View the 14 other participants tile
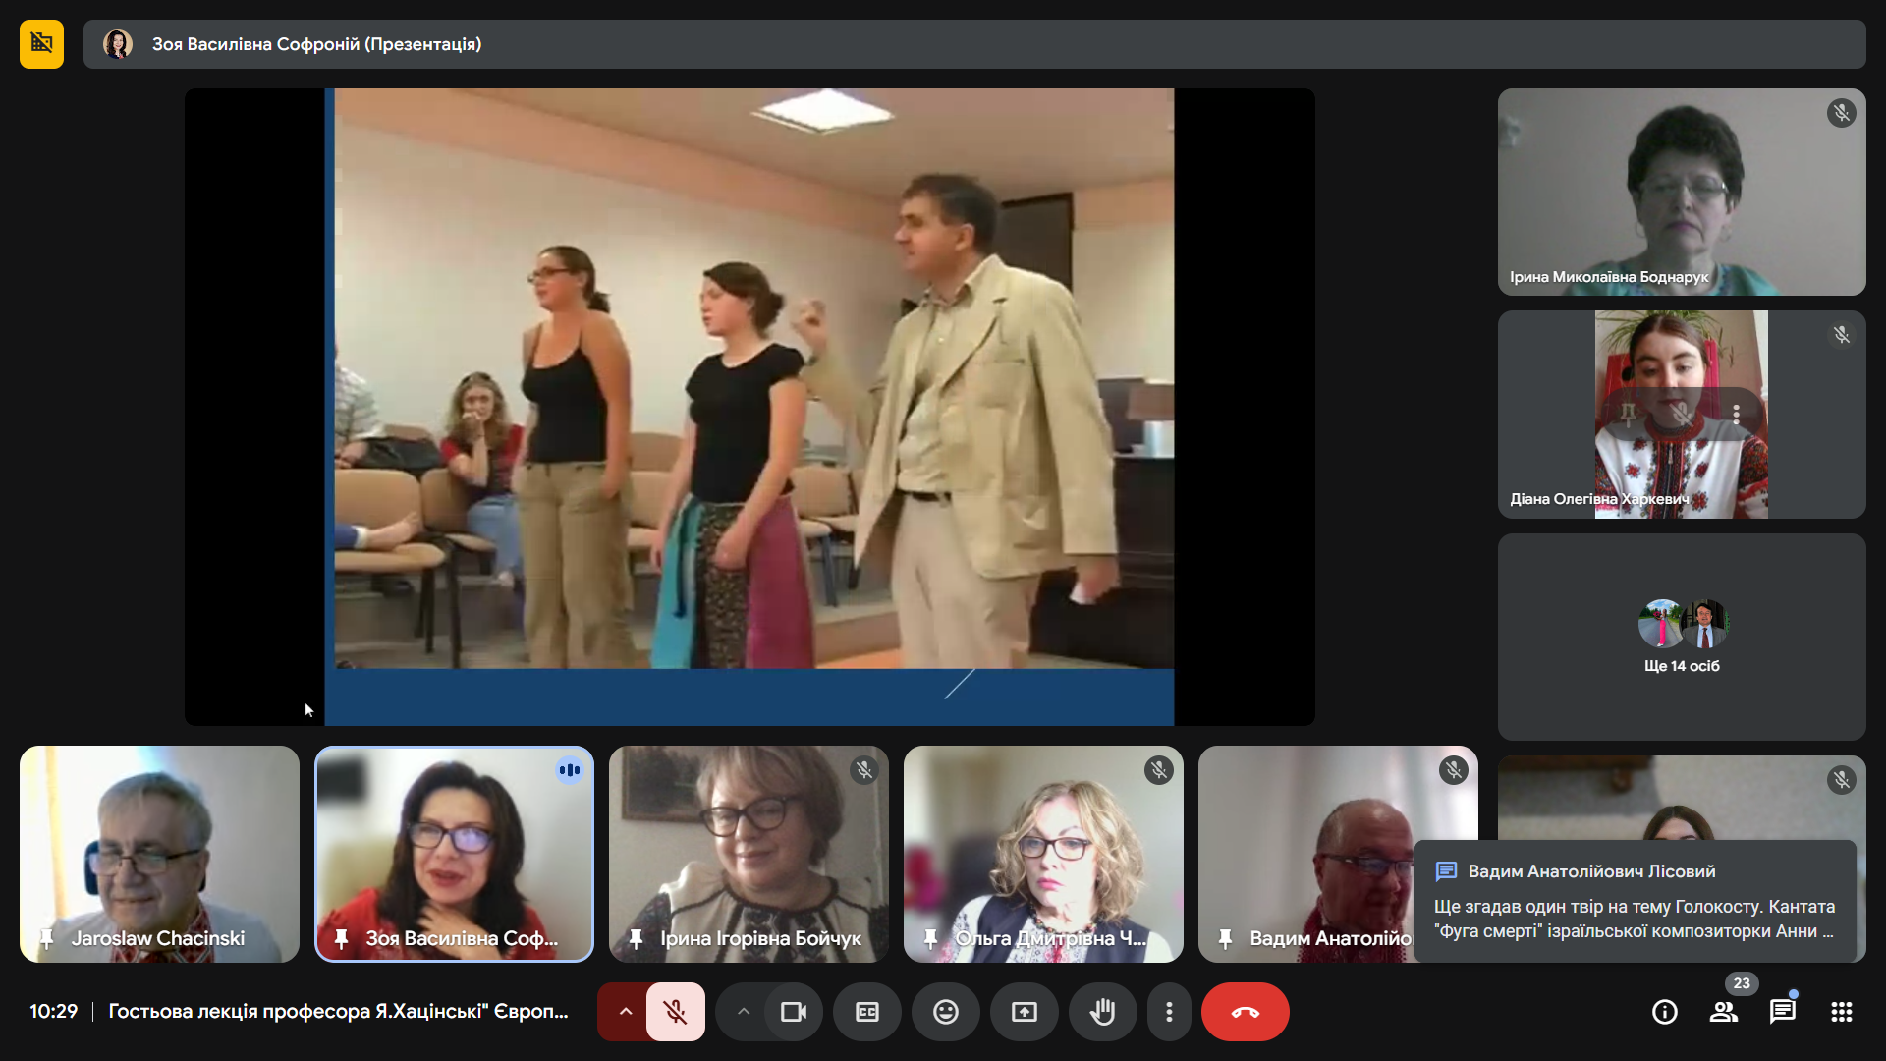The image size is (1886, 1061). (1682, 637)
